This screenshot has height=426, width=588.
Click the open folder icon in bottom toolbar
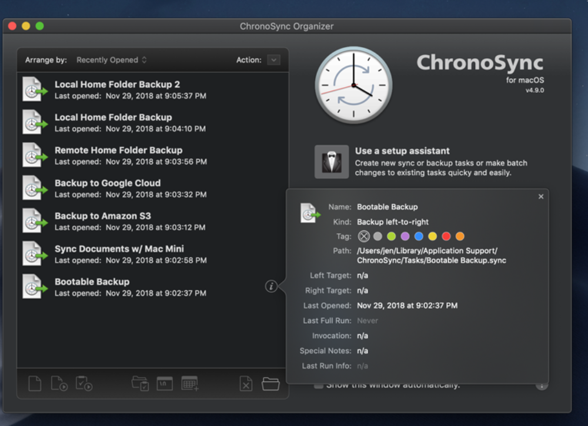click(270, 384)
